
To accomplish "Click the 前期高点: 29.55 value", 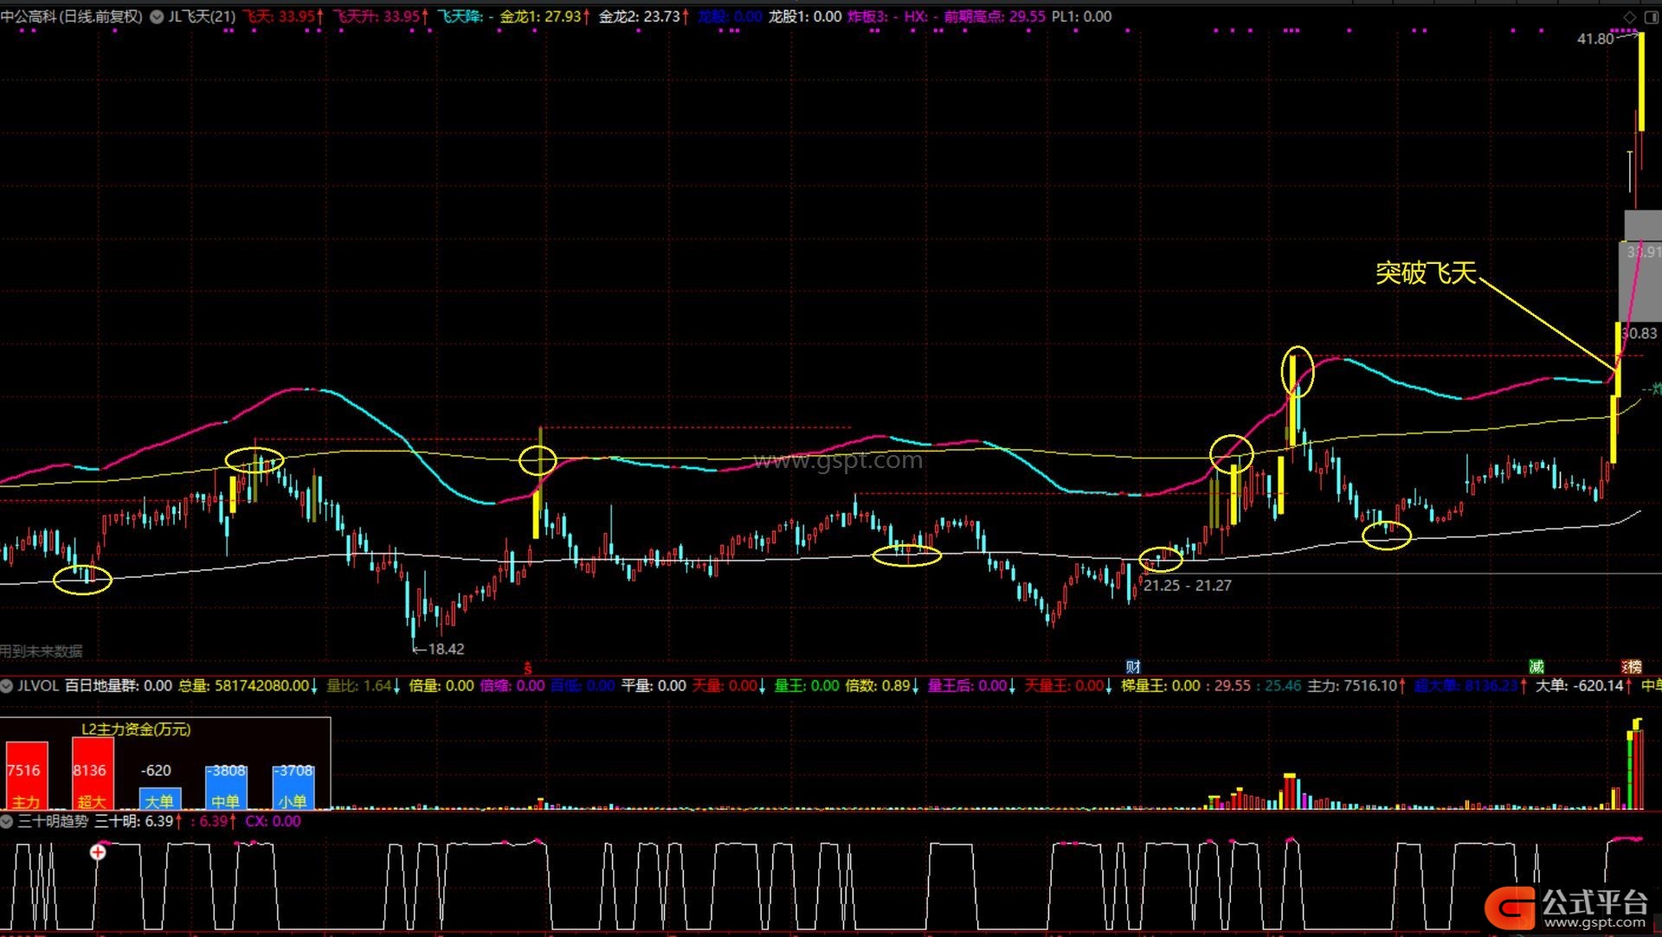I will (x=995, y=16).
